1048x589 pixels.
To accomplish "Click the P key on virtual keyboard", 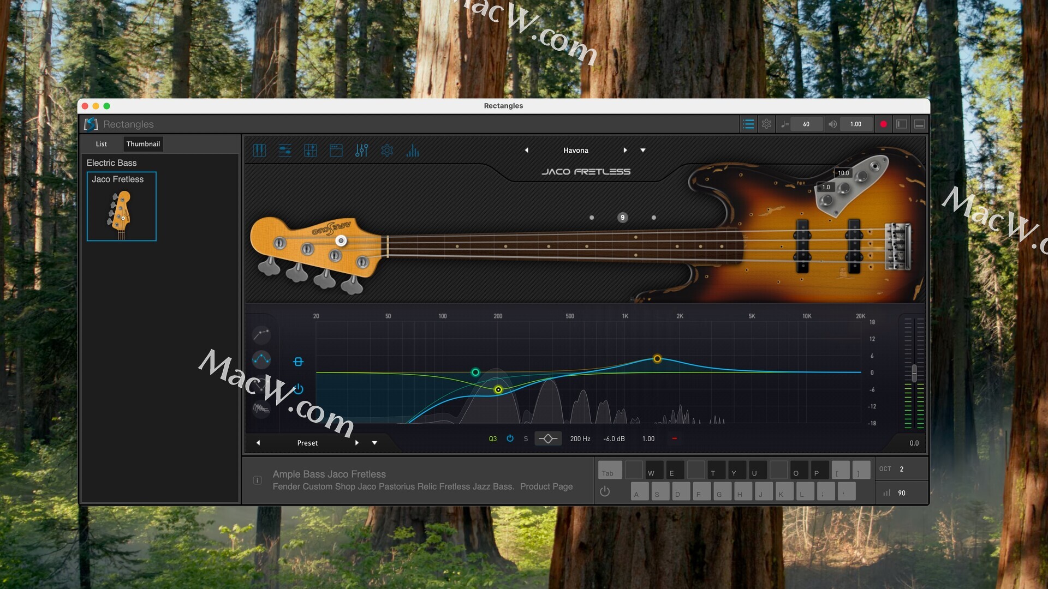I will tap(820, 470).
